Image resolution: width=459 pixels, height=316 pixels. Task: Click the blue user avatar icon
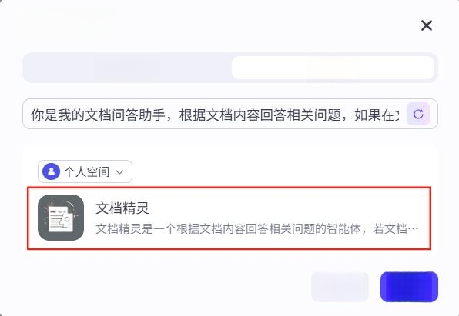coord(51,171)
